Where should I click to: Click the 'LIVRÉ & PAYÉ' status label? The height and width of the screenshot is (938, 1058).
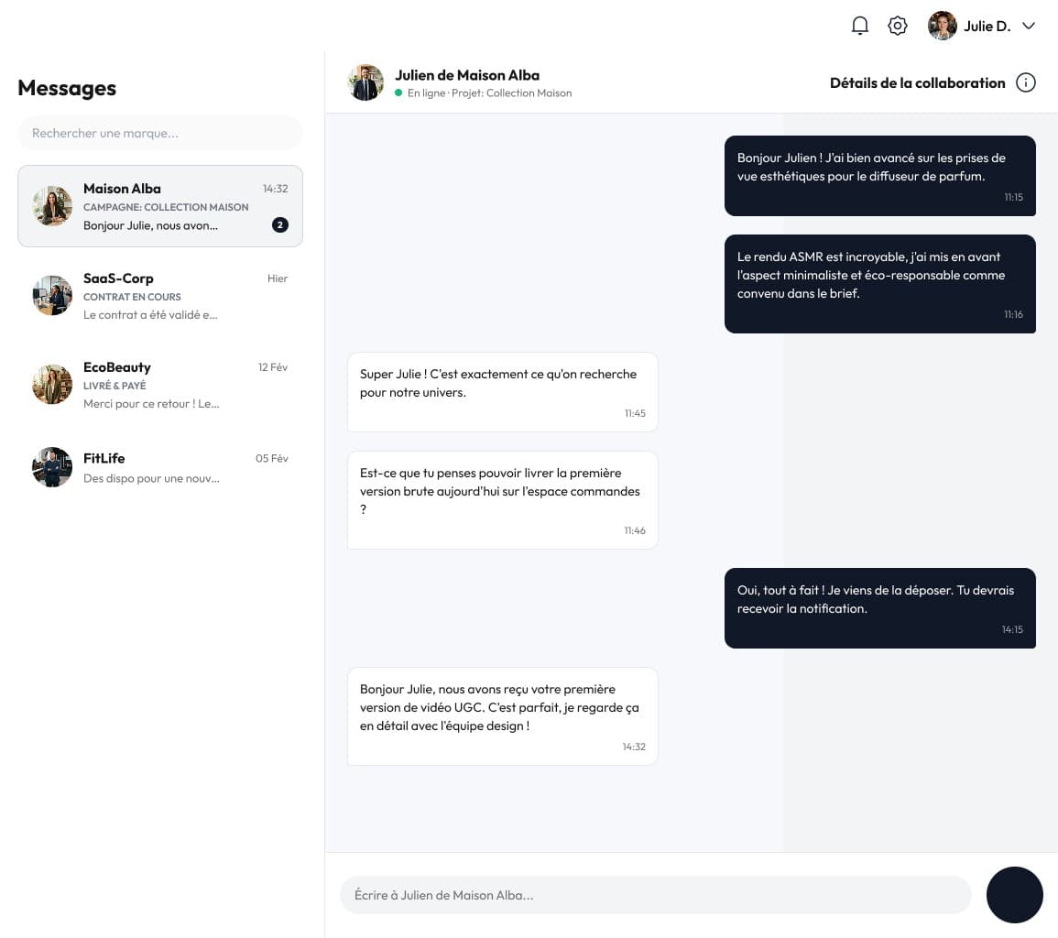tap(114, 386)
